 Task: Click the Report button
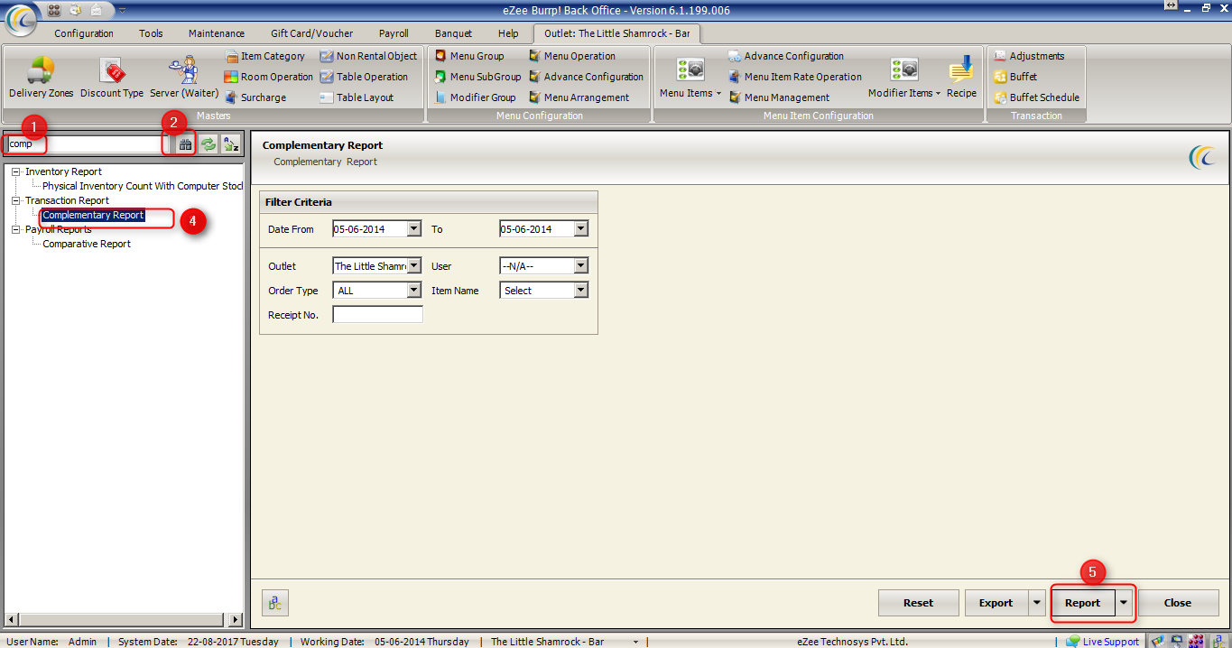(x=1083, y=603)
